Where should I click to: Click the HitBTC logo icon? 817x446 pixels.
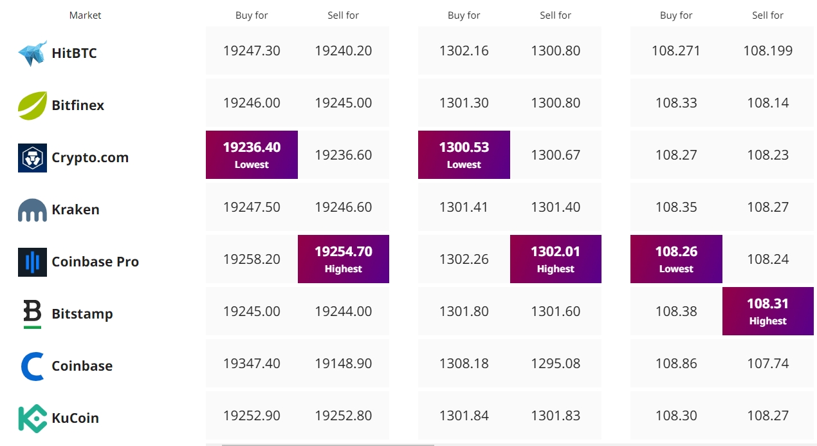[x=32, y=53]
